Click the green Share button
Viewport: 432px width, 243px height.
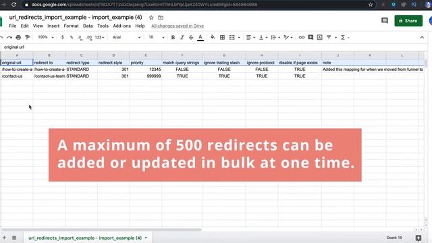coord(408,21)
